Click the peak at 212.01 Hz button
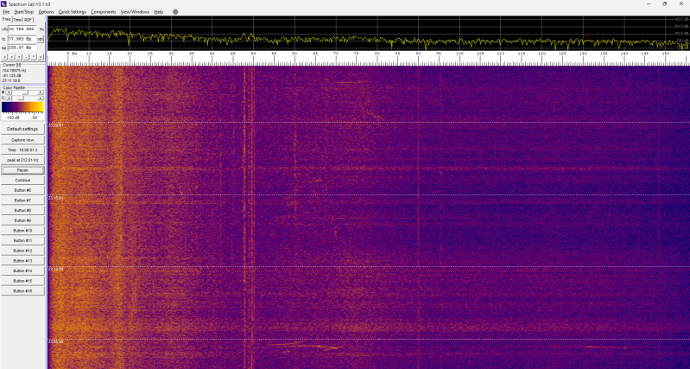The image size is (690, 369). [x=22, y=160]
